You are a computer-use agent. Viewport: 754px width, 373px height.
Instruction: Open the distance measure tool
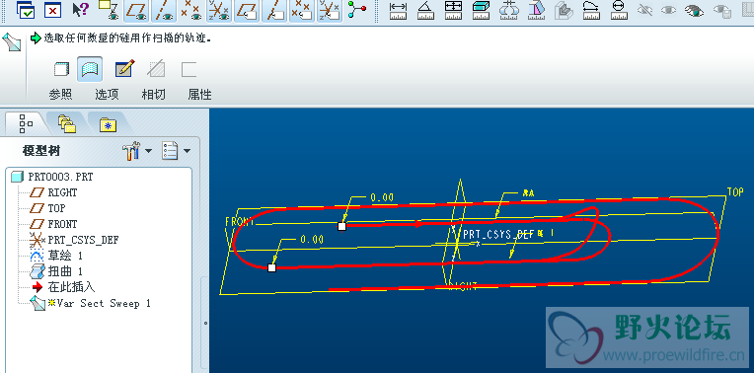coord(398,10)
